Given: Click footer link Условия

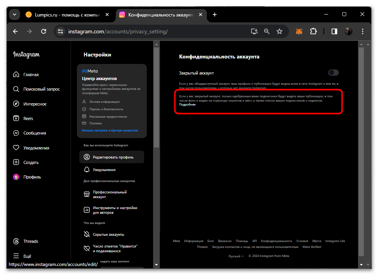Looking at the screenshot, I should 302,241.
